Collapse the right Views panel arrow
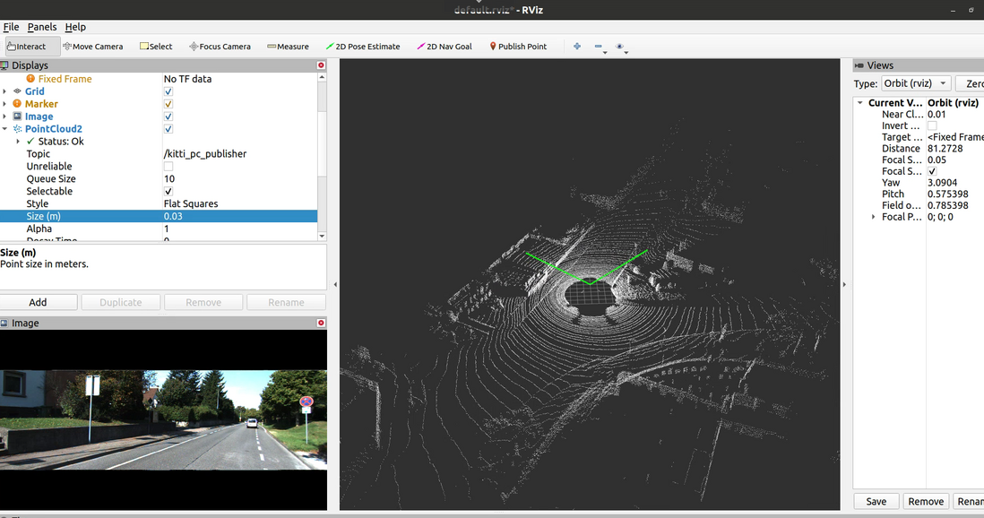The height and width of the screenshot is (518, 984). click(844, 284)
